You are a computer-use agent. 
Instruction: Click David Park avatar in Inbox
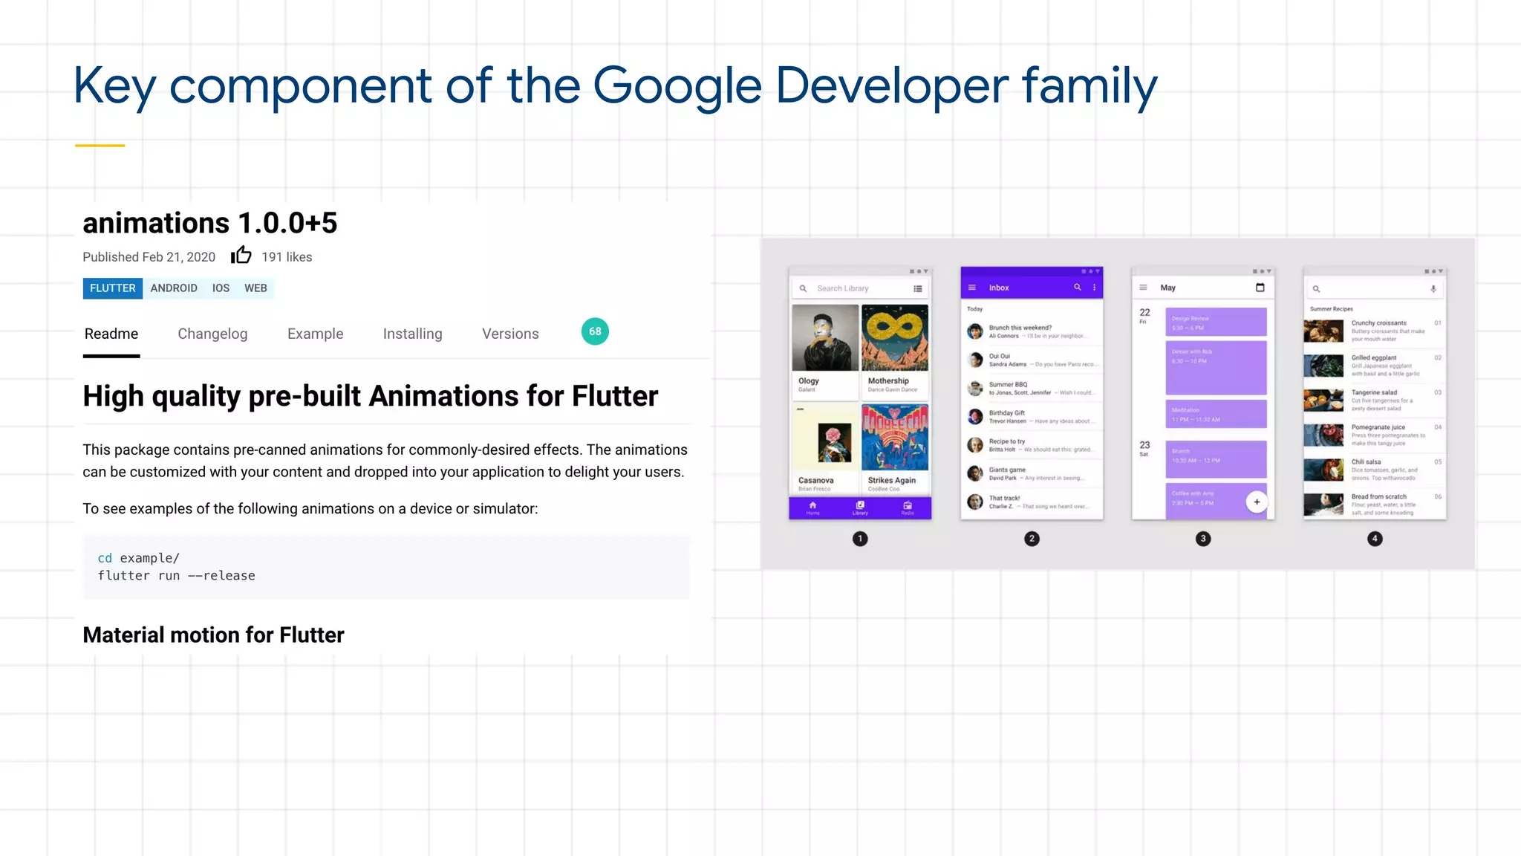[975, 473]
